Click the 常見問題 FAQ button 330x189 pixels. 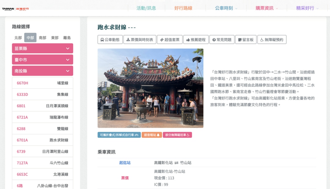tap(222, 40)
